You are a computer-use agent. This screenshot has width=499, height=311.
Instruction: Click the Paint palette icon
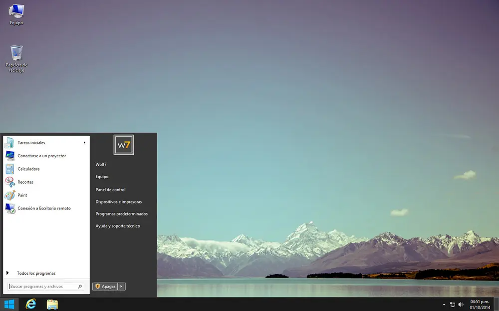click(x=9, y=195)
